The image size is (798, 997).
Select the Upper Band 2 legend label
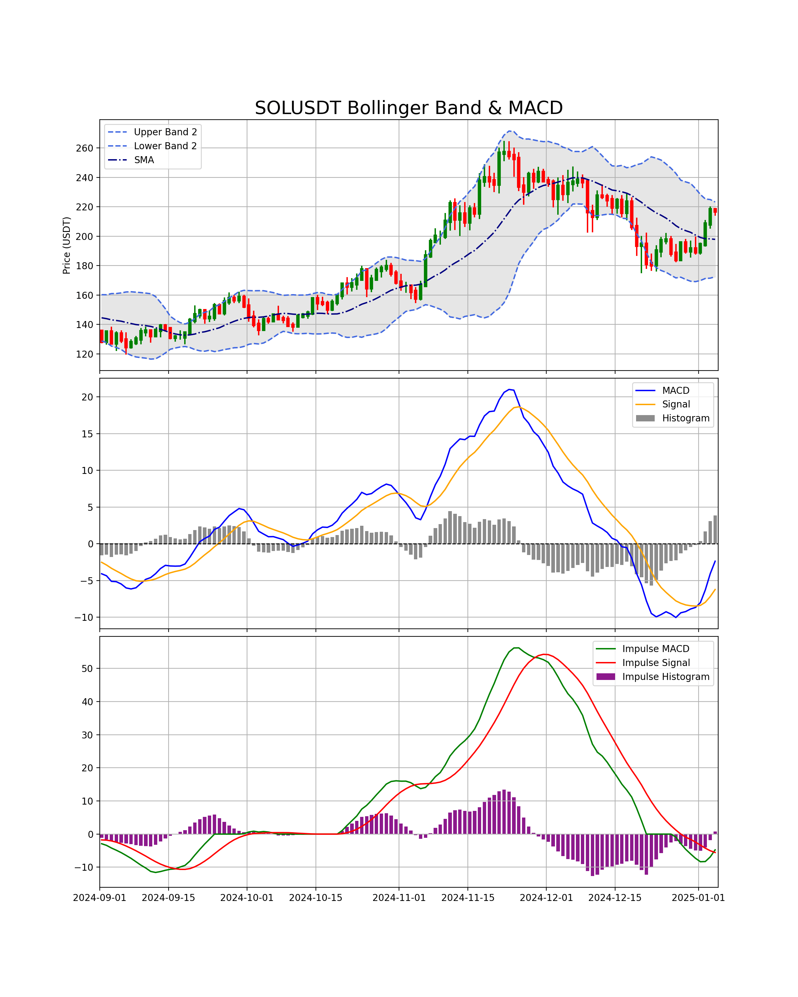pyautogui.click(x=165, y=132)
